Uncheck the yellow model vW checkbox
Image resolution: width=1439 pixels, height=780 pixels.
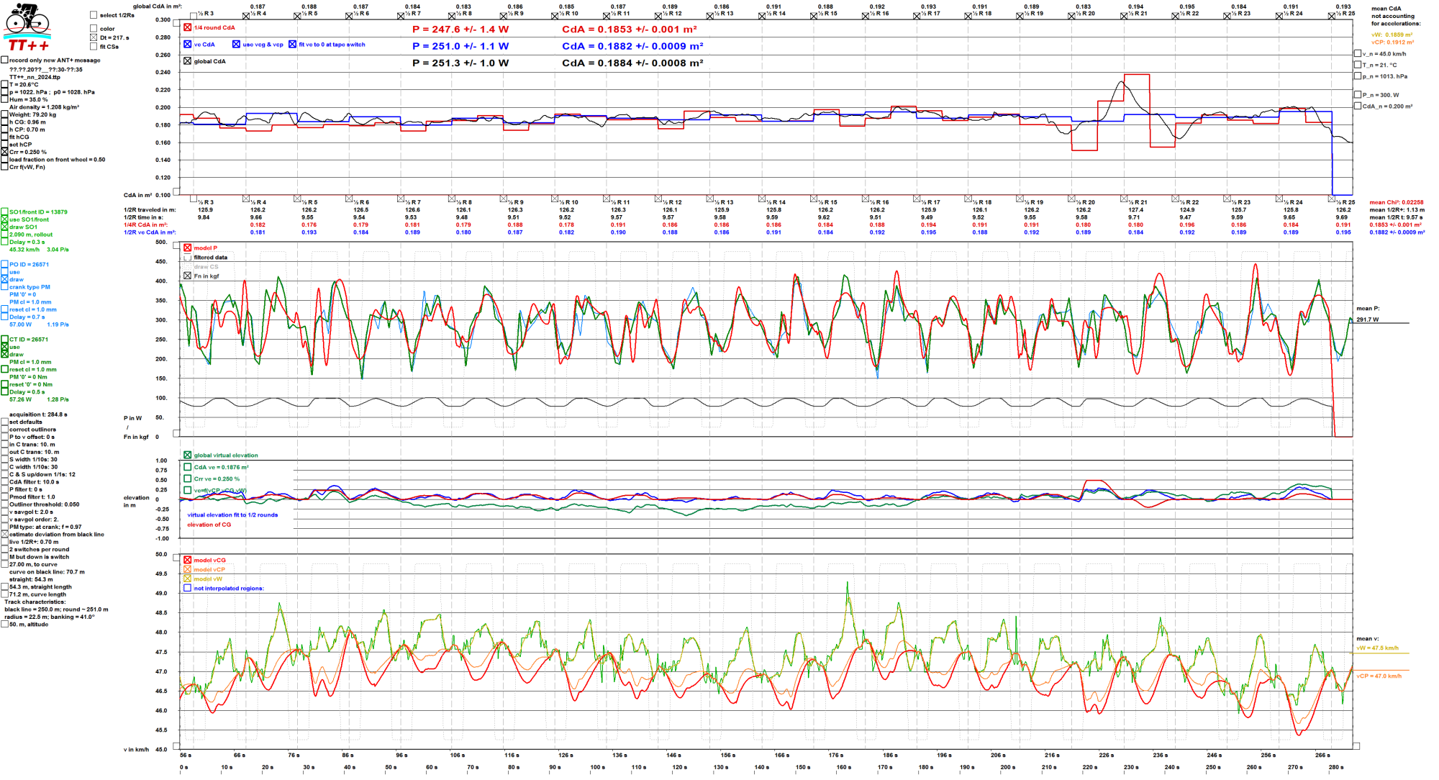click(x=187, y=579)
